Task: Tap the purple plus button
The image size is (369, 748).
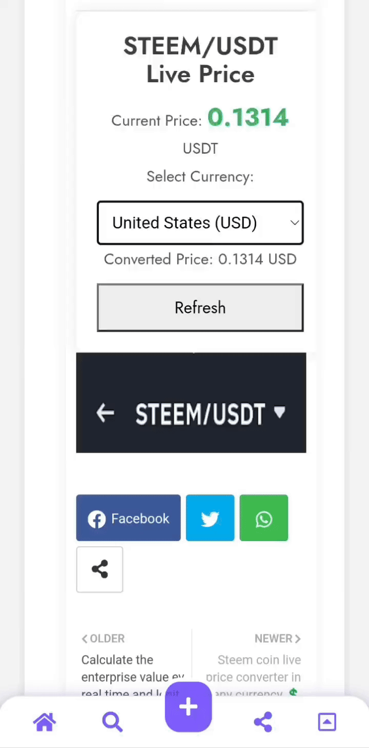Action: point(188,707)
